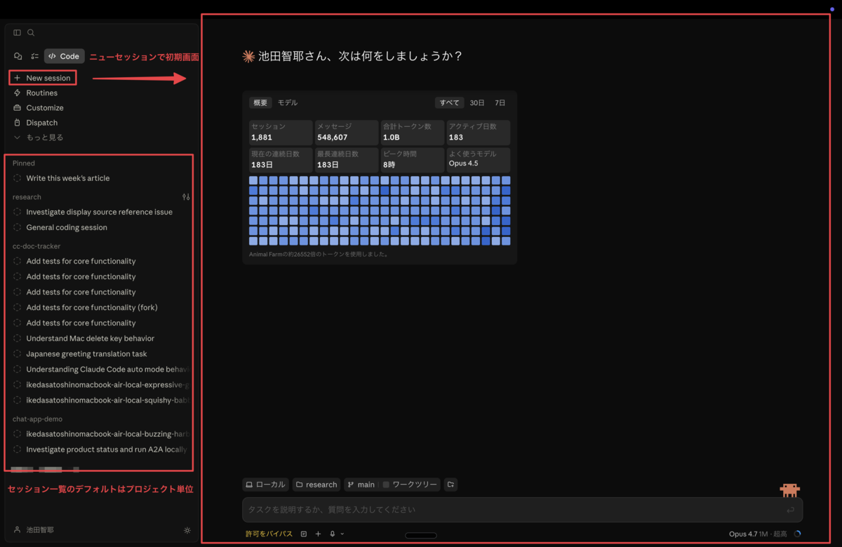Click the add folder icon after ワークツリー
842x547 pixels.
(x=450, y=485)
